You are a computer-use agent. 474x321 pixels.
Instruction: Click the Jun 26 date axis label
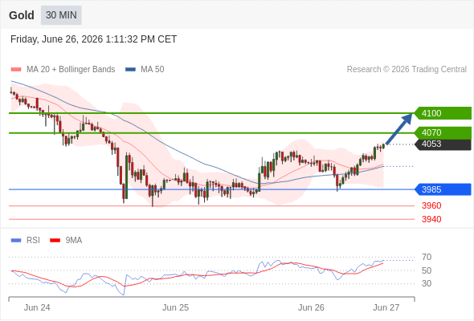pyautogui.click(x=311, y=307)
